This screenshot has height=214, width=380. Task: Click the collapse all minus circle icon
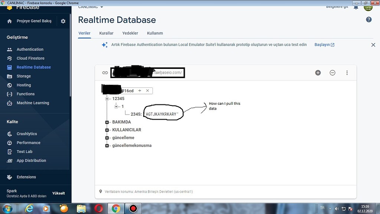click(x=332, y=73)
